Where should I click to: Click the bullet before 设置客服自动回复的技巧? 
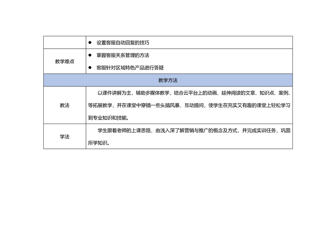[90, 43]
